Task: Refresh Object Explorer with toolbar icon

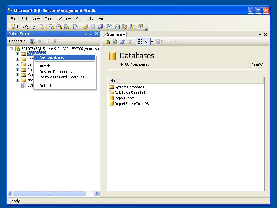Action: 47,41
